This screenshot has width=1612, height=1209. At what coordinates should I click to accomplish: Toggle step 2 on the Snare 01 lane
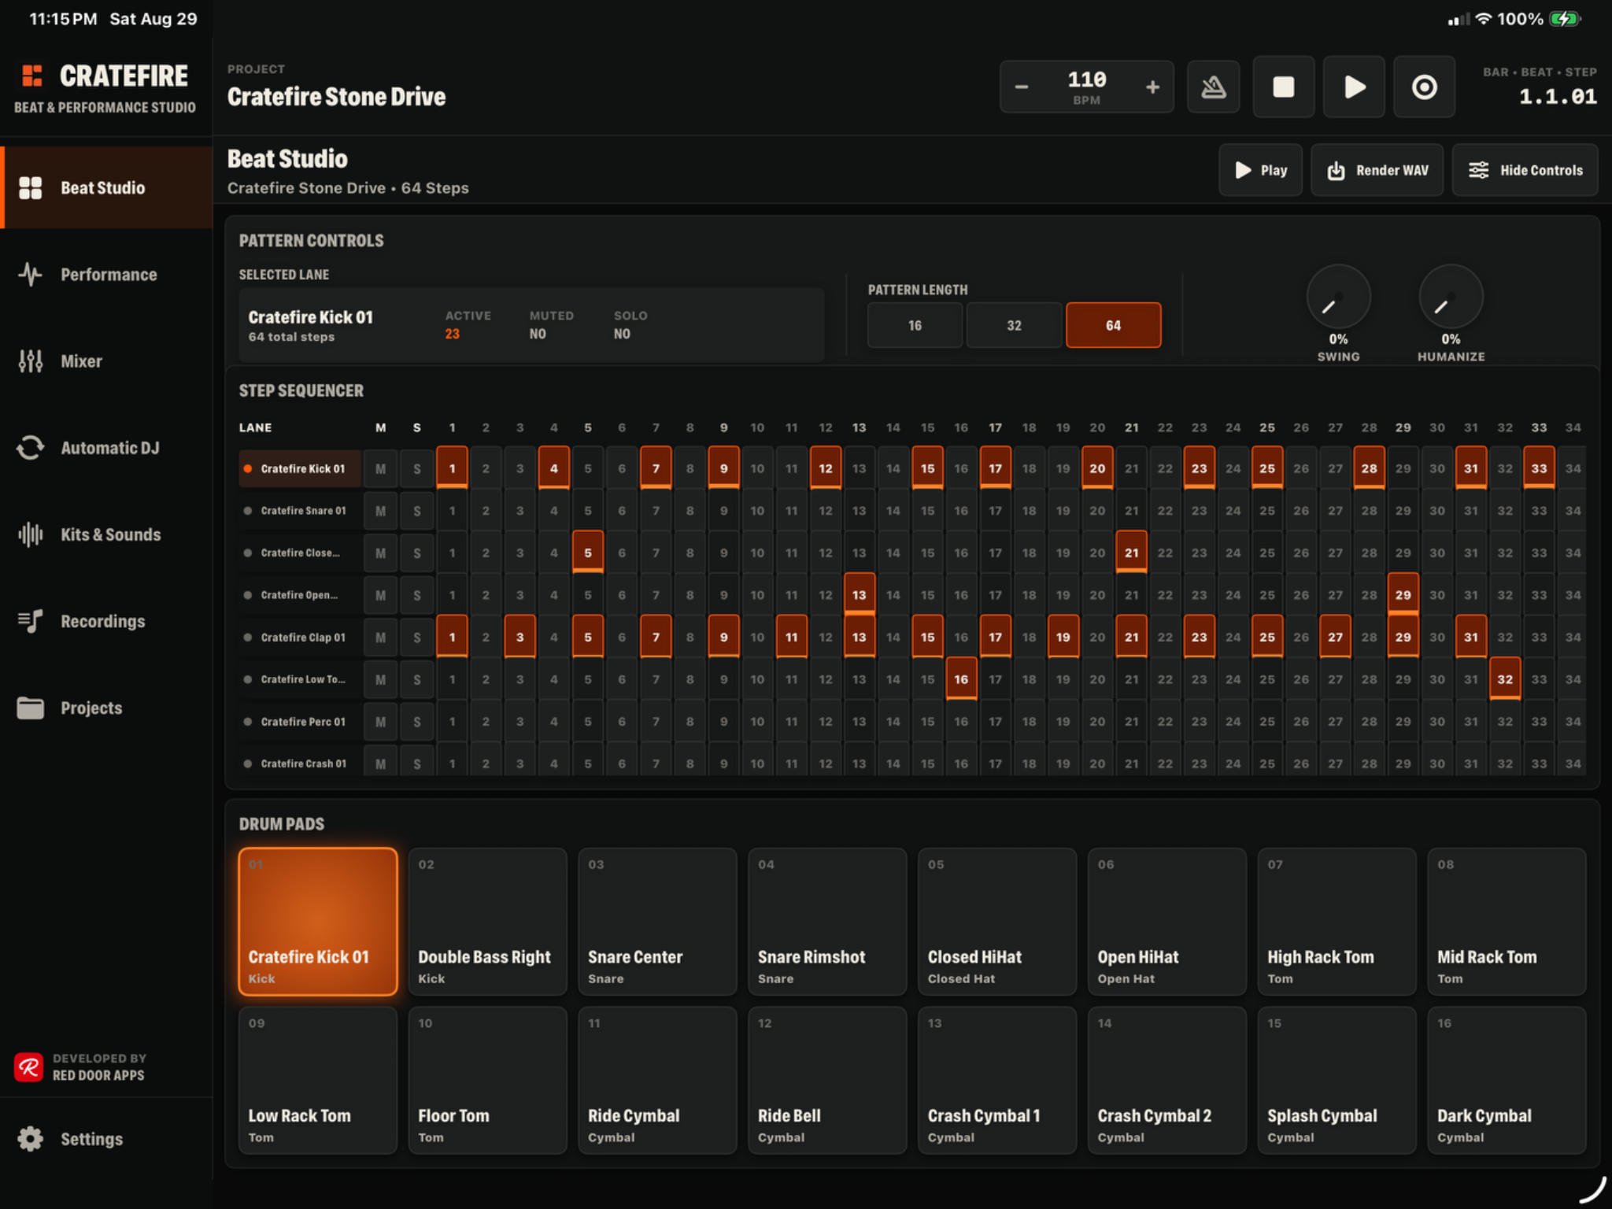point(486,511)
